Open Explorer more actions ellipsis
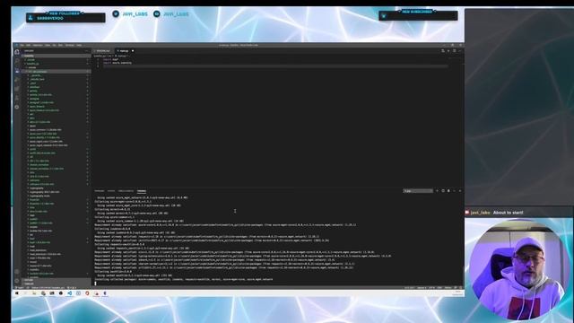 (x=87, y=51)
